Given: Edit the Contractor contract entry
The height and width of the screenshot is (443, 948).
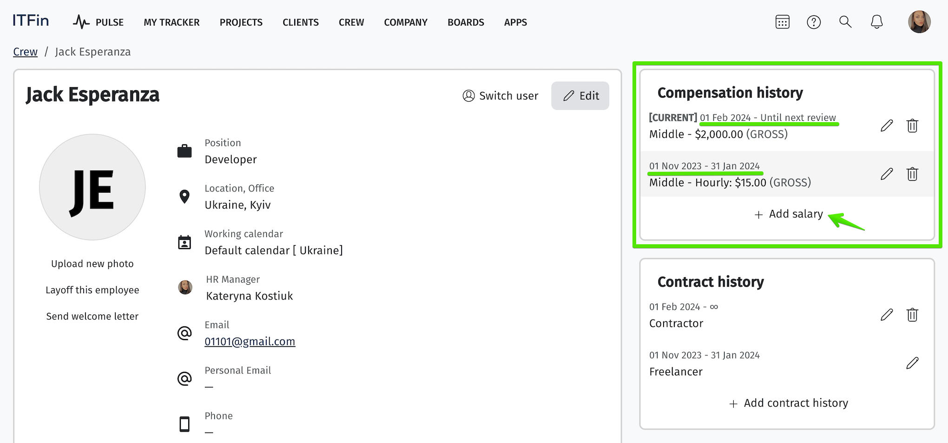Looking at the screenshot, I should (x=887, y=315).
